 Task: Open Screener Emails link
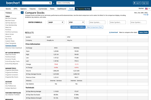(11, 59)
